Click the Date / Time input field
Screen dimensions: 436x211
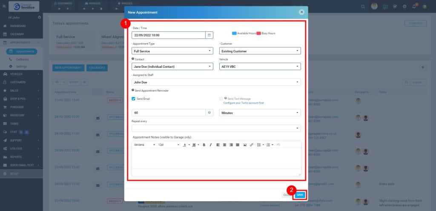(168, 35)
